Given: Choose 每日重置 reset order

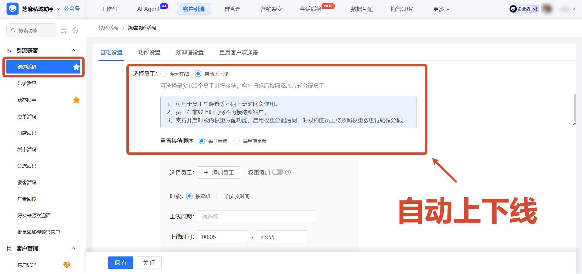Looking at the screenshot, I should (x=202, y=141).
